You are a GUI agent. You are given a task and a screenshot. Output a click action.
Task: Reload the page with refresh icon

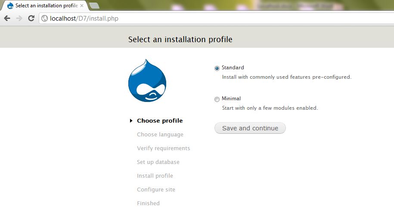coord(31,19)
